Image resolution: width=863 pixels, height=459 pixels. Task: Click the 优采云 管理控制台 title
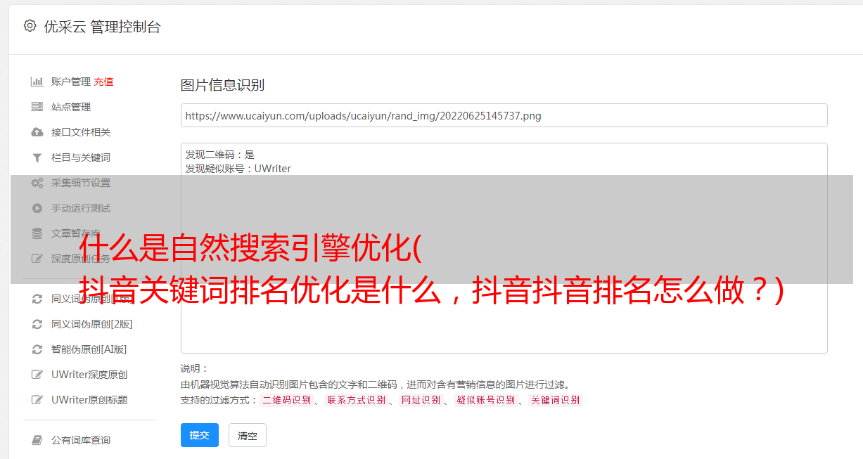102,27
